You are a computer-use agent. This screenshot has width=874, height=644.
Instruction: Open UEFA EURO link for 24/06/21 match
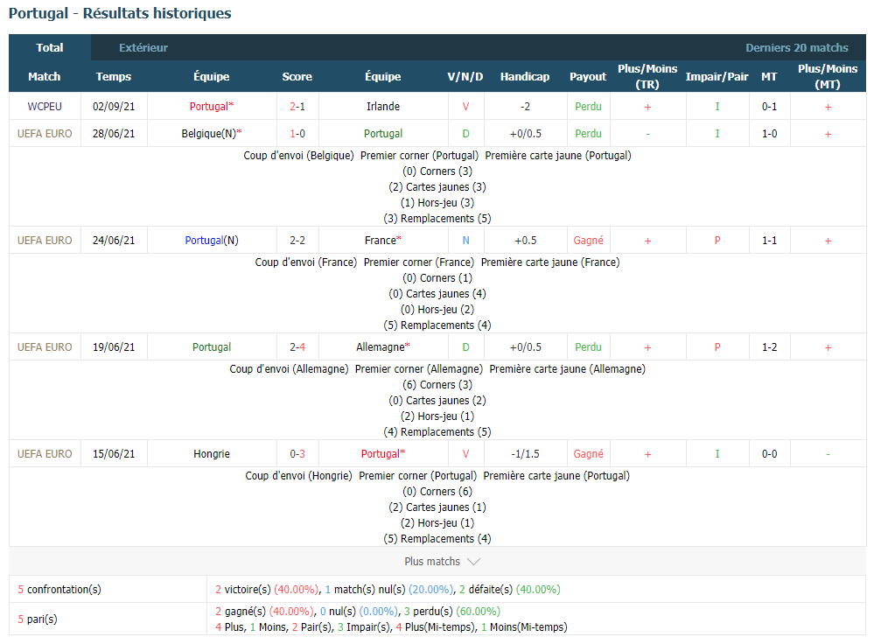pyautogui.click(x=45, y=241)
